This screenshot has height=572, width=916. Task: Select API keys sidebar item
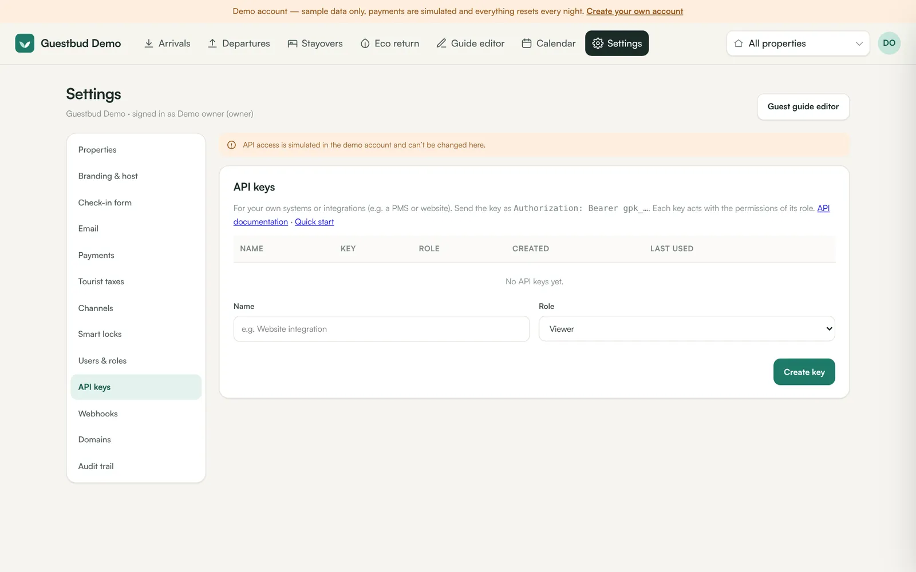click(x=136, y=387)
